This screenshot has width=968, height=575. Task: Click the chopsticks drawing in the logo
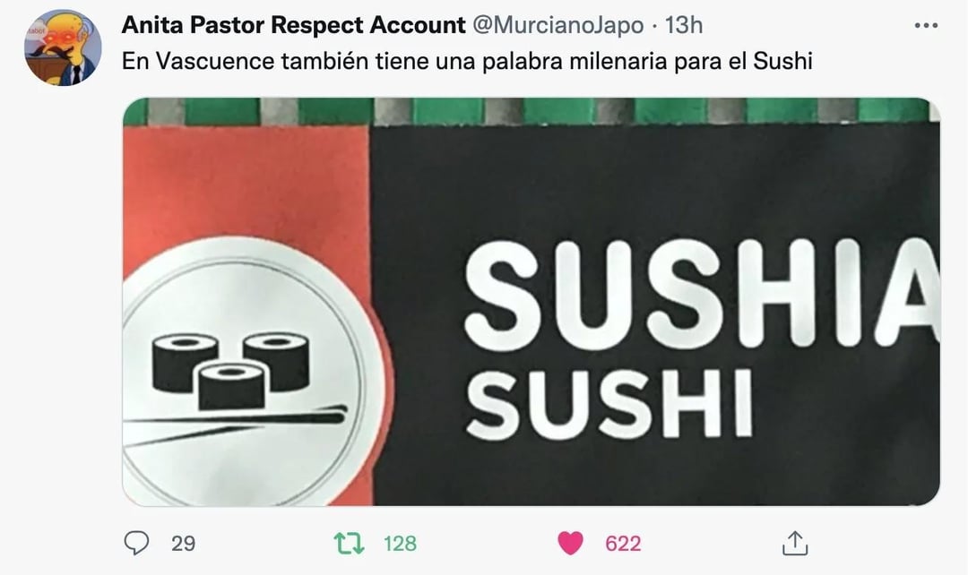tap(235, 423)
